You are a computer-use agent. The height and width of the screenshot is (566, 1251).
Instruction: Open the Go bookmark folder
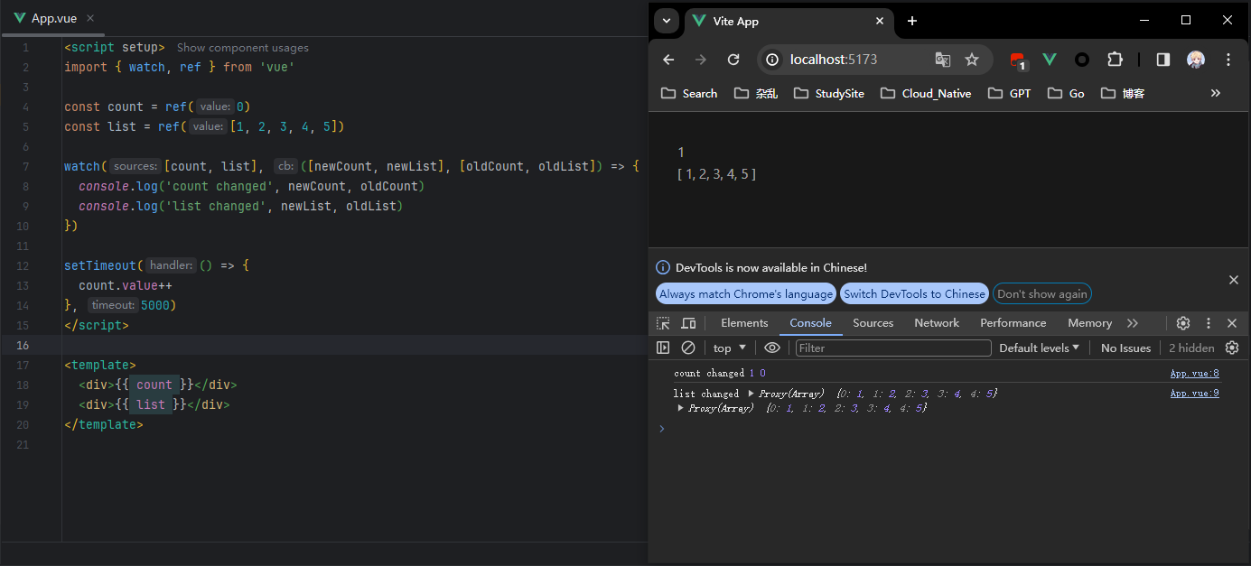tap(1066, 93)
